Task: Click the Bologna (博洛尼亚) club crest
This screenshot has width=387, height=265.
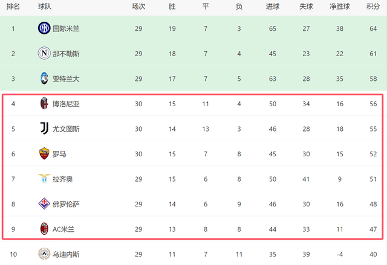Action: [x=44, y=104]
